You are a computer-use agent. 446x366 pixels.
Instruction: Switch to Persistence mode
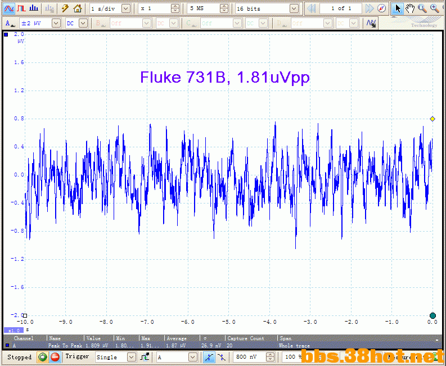(21, 8)
